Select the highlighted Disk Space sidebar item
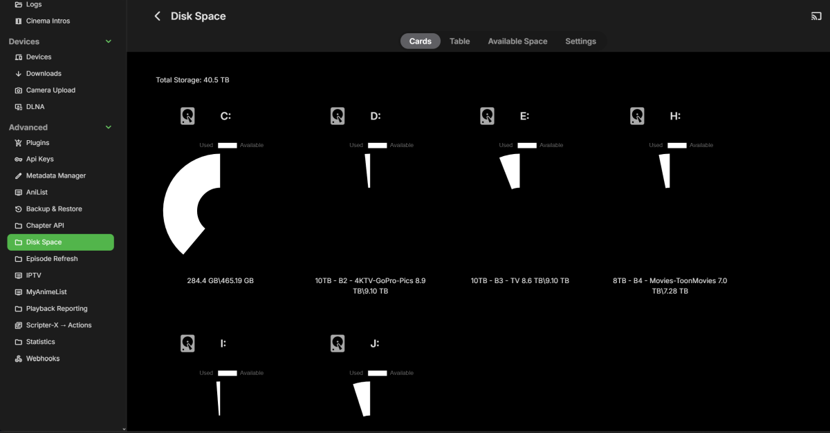 click(61, 242)
